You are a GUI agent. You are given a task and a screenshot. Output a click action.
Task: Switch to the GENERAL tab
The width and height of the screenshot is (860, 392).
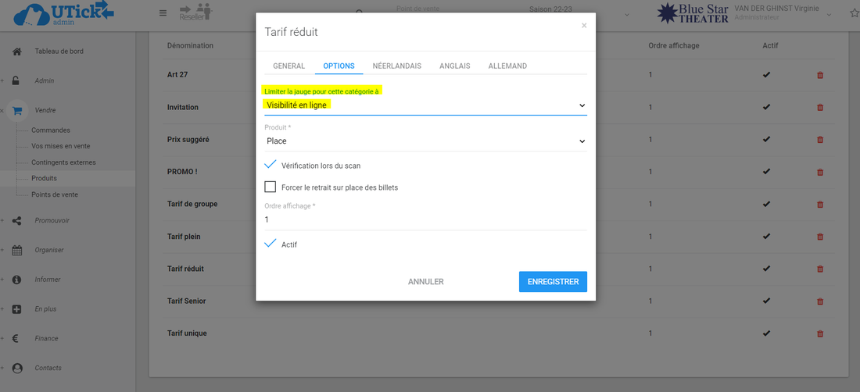click(x=288, y=66)
